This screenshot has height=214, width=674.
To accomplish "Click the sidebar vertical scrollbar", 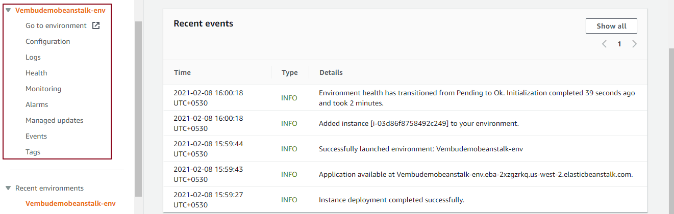I will pyautogui.click(x=138, y=107).
